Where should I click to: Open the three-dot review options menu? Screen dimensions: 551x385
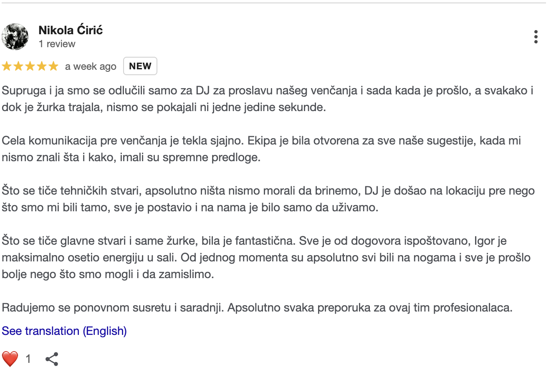click(536, 37)
